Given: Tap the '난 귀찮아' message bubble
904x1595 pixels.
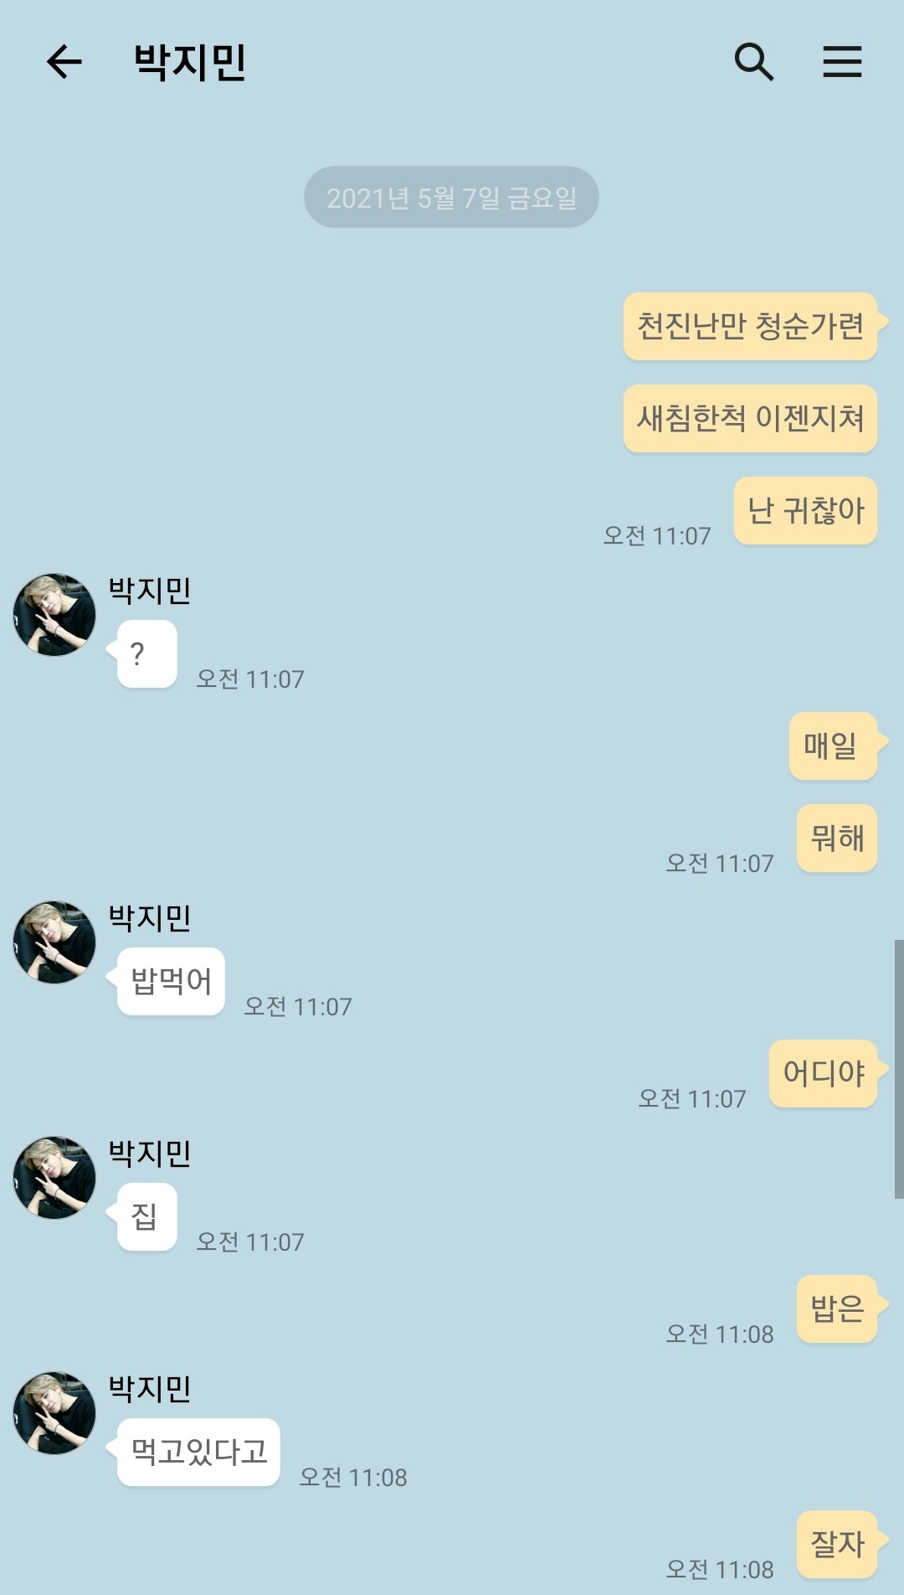Looking at the screenshot, I should 806,511.
